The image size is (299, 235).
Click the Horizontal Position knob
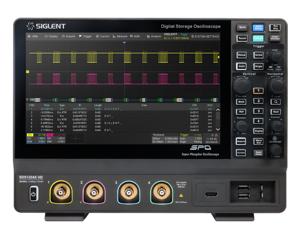pos(277,126)
